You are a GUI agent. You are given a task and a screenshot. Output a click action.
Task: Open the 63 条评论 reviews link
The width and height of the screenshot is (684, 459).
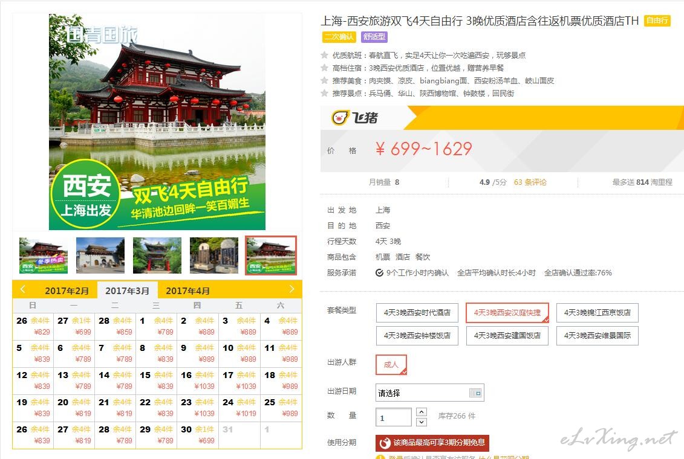[530, 182]
